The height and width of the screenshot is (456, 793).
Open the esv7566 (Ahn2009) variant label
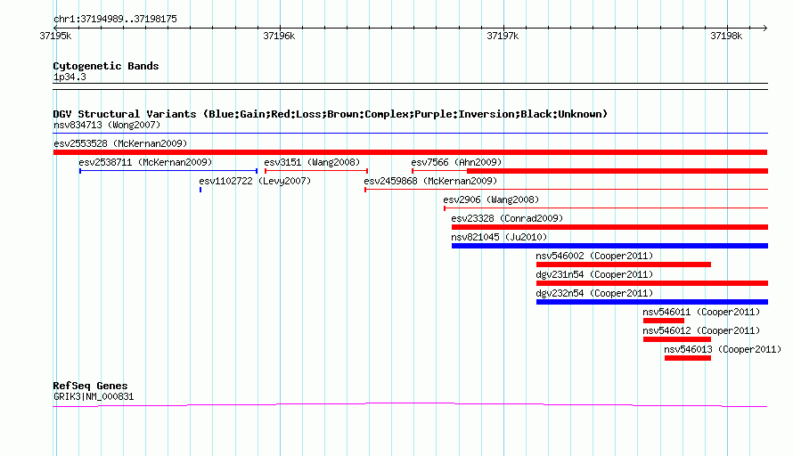[456, 162]
